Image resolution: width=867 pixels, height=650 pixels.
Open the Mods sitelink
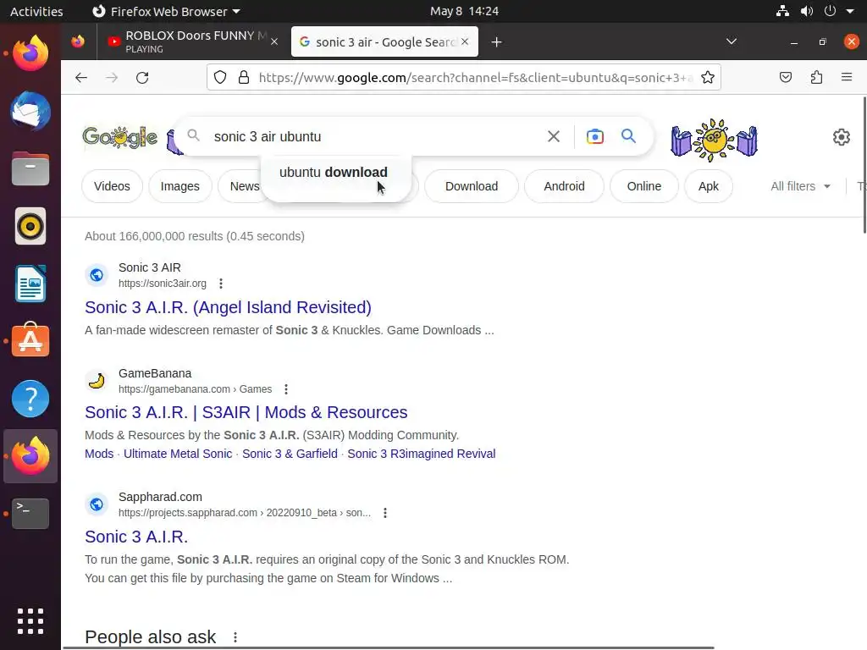point(99,454)
